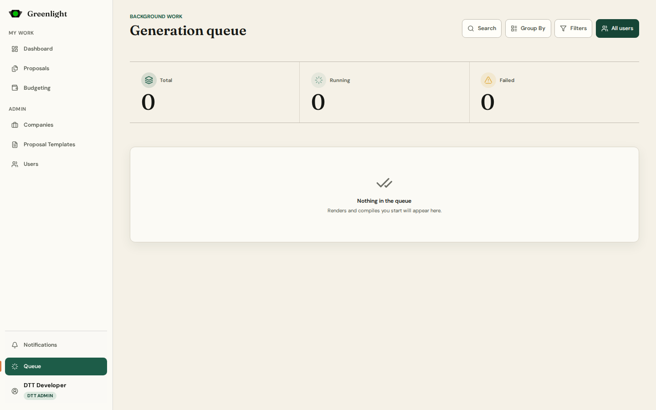Click the DTT Developer profile avatar icon
The image size is (656, 410).
(x=15, y=391)
